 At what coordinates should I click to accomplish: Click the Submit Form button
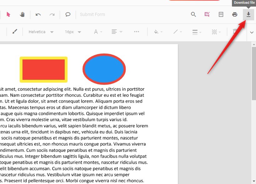tap(92, 14)
